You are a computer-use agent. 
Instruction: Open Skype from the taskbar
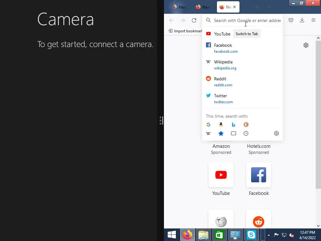coord(251,235)
